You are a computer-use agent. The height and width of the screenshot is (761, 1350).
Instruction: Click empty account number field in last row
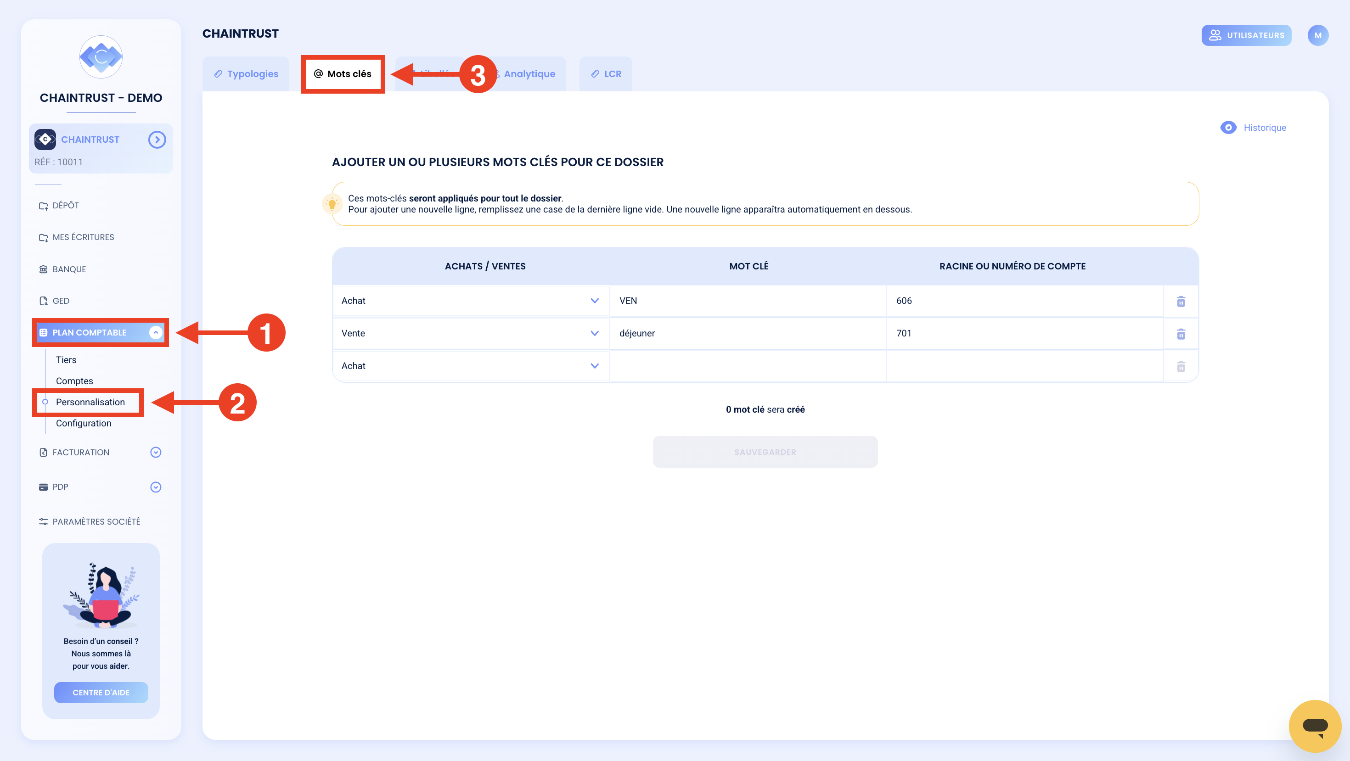click(x=1025, y=365)
